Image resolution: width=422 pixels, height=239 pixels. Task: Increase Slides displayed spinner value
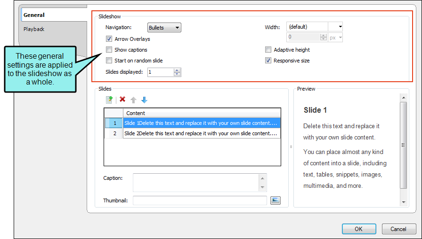point(177,70)
